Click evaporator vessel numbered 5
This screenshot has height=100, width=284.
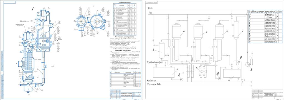198,43
